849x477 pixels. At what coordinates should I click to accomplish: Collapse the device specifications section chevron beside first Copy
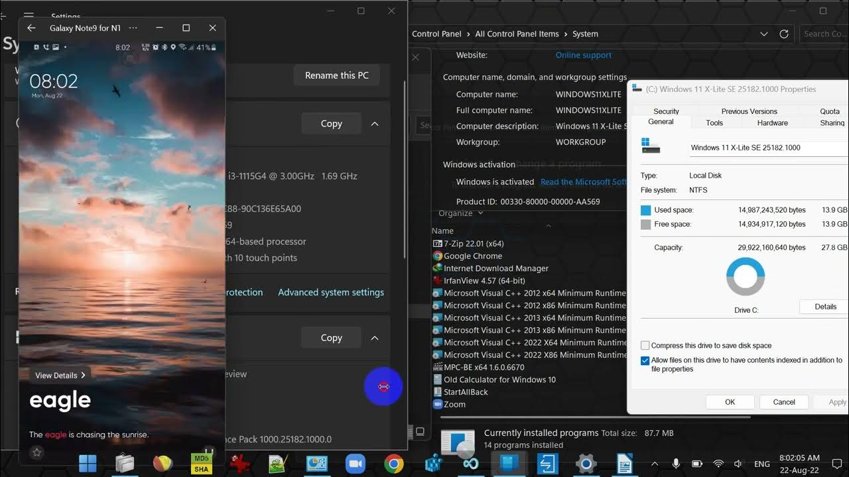click(x=375, y=124)
